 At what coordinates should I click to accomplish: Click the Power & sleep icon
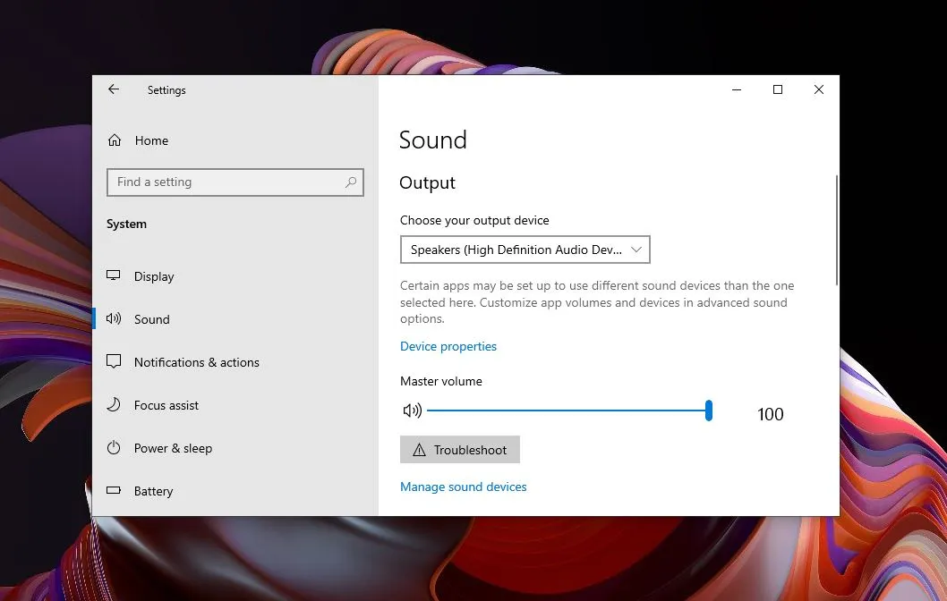[x=114, y=448]
